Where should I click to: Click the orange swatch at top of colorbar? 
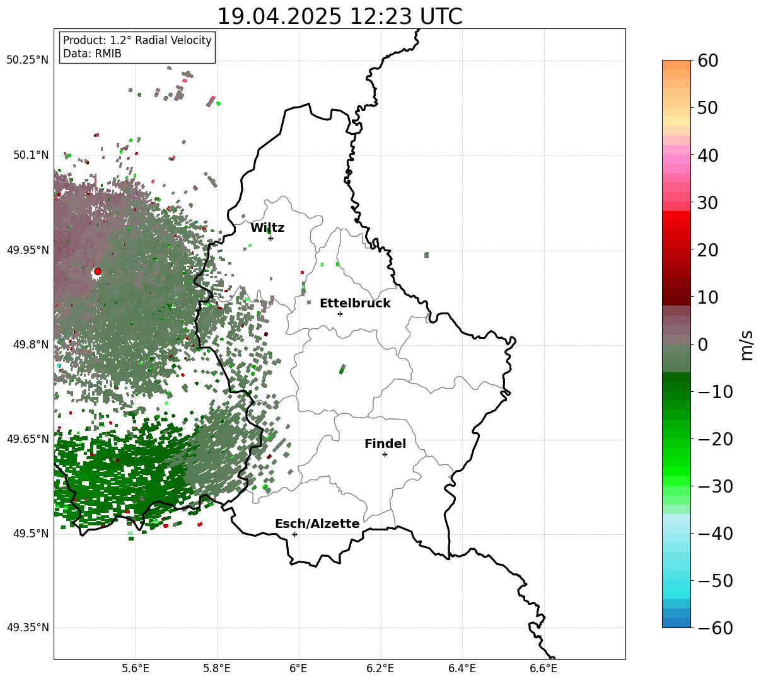pyautogui.click(x=677, y=65)
